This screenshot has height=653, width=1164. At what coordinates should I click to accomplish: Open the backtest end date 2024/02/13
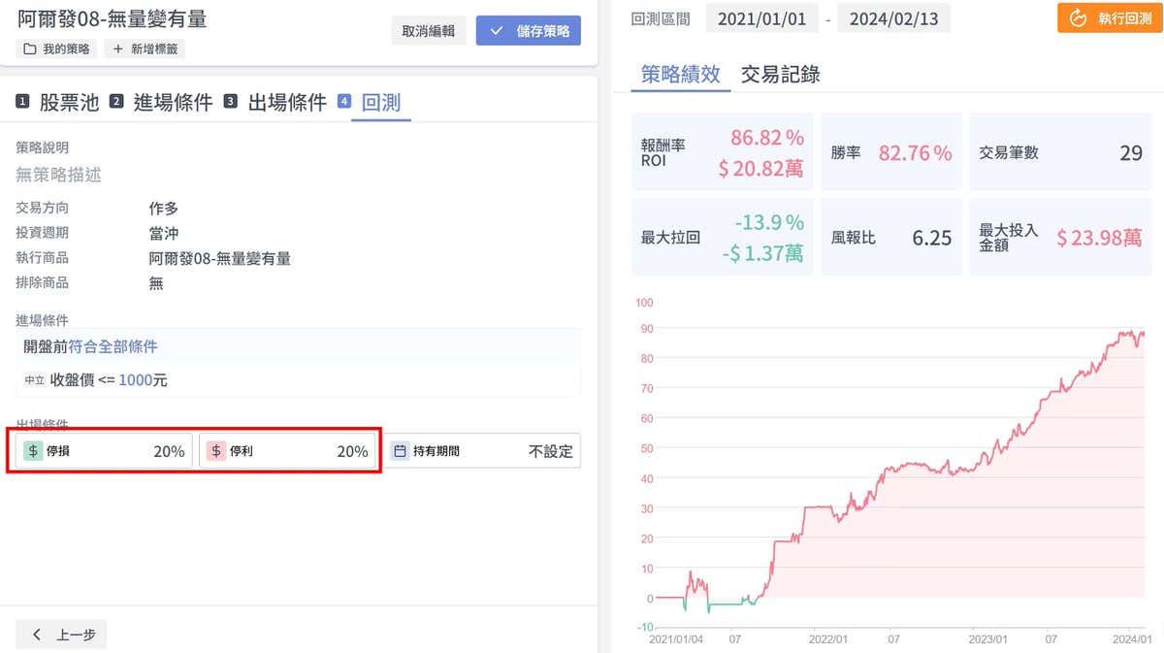click(x=893, y=18)
